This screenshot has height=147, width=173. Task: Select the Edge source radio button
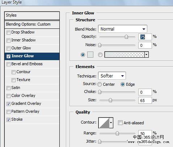coord(123,84)
